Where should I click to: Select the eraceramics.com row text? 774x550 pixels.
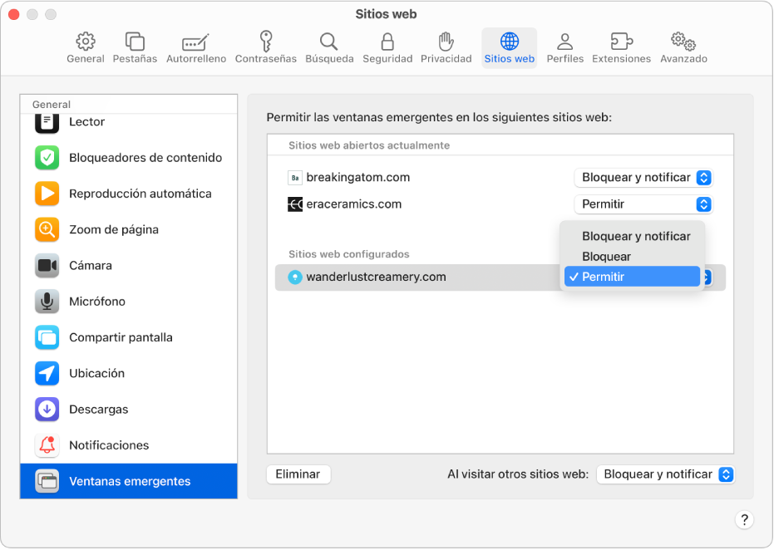pyautogui.click(x=354, y=204)
